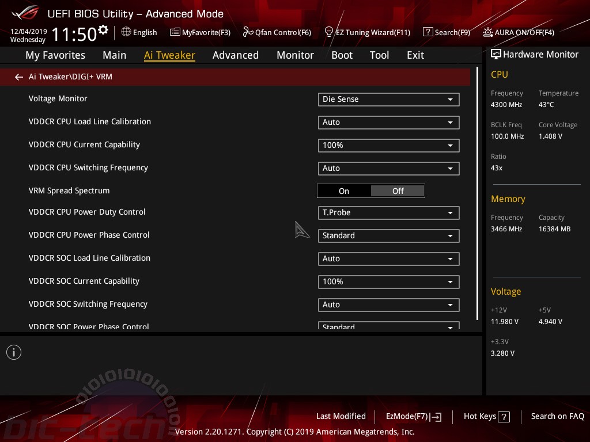This screenshot has height=442, width=590.
Task: Open VDDCR SOC Load Line Calibration dropdown
Action: tap(389, 259)
